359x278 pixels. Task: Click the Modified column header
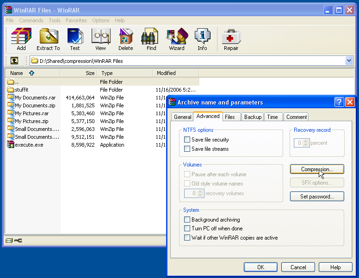point(176,73)
